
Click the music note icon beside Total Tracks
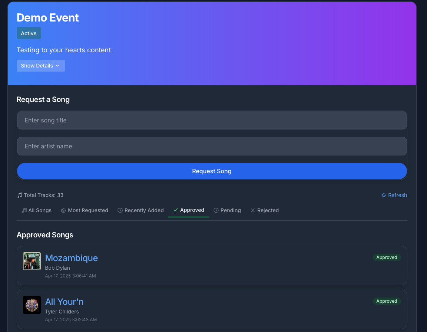(x=20, y=195)
